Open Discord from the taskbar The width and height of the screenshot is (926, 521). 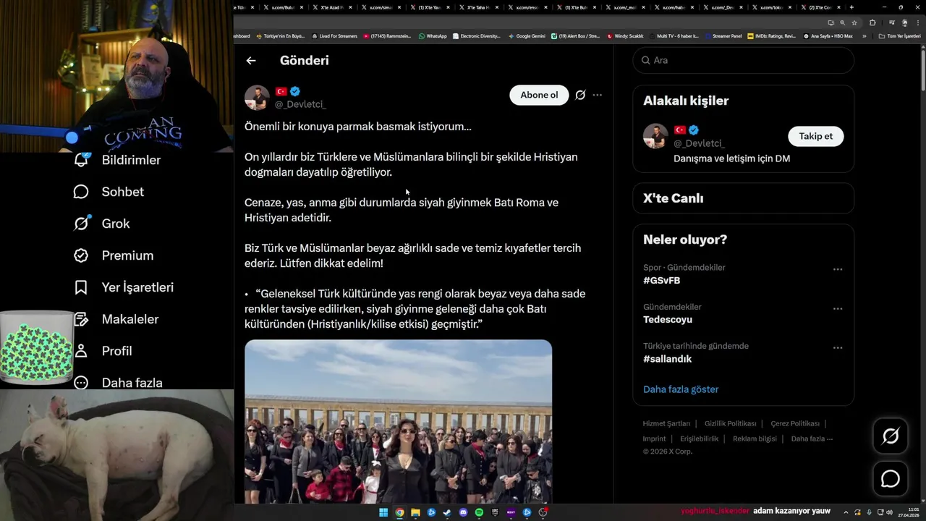[463, 512]
